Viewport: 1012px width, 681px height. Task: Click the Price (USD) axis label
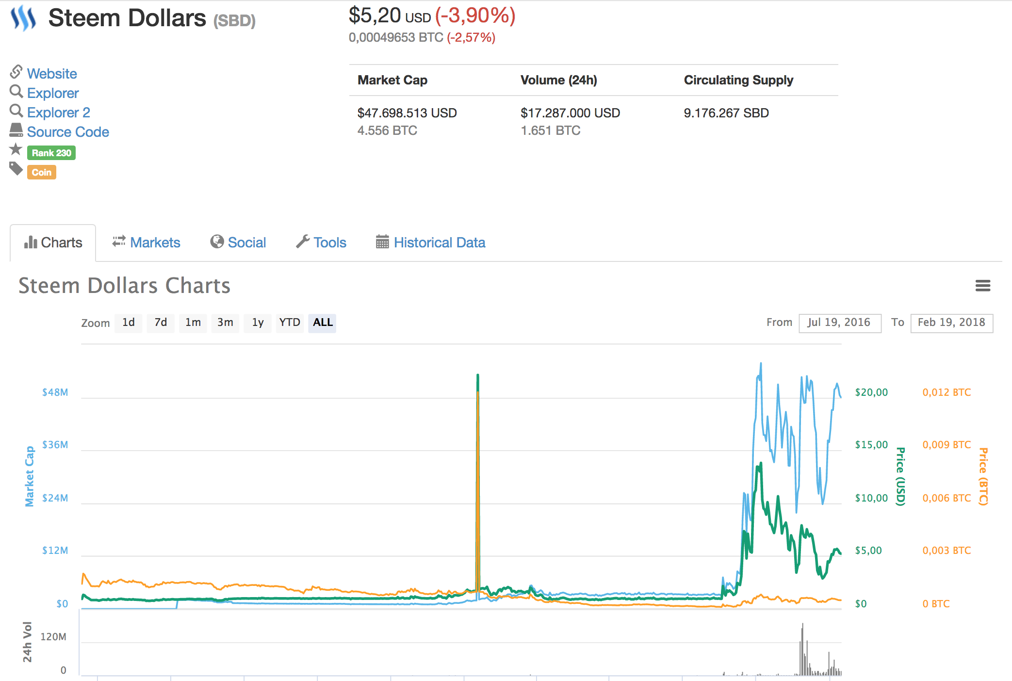(900, 476)
